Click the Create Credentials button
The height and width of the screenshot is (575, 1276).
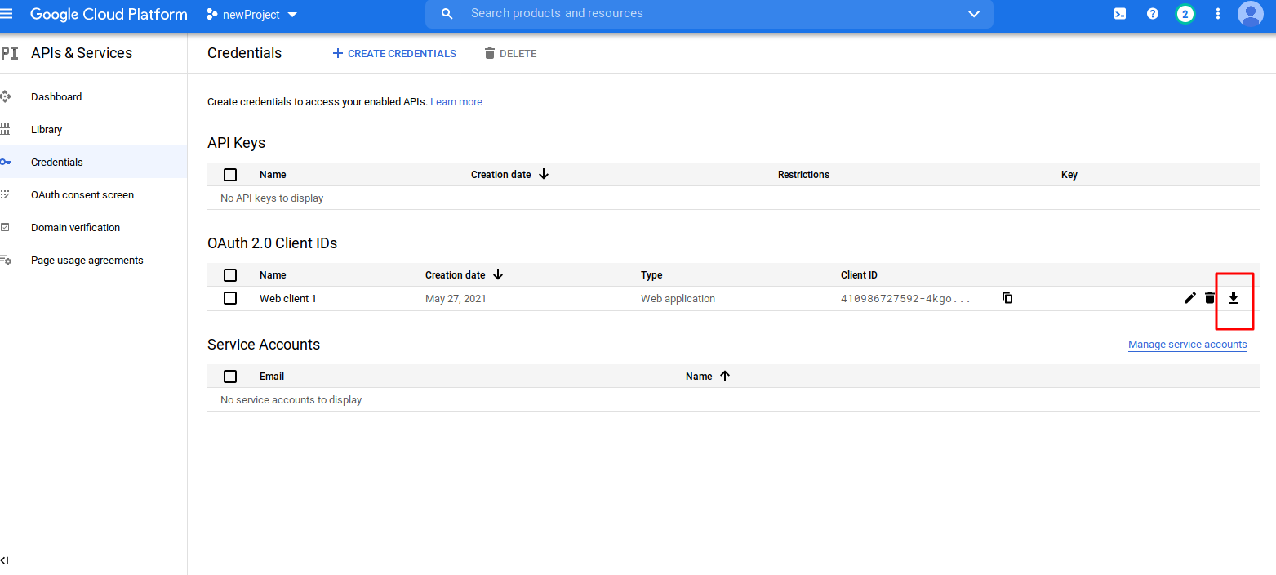coord(394,53)
